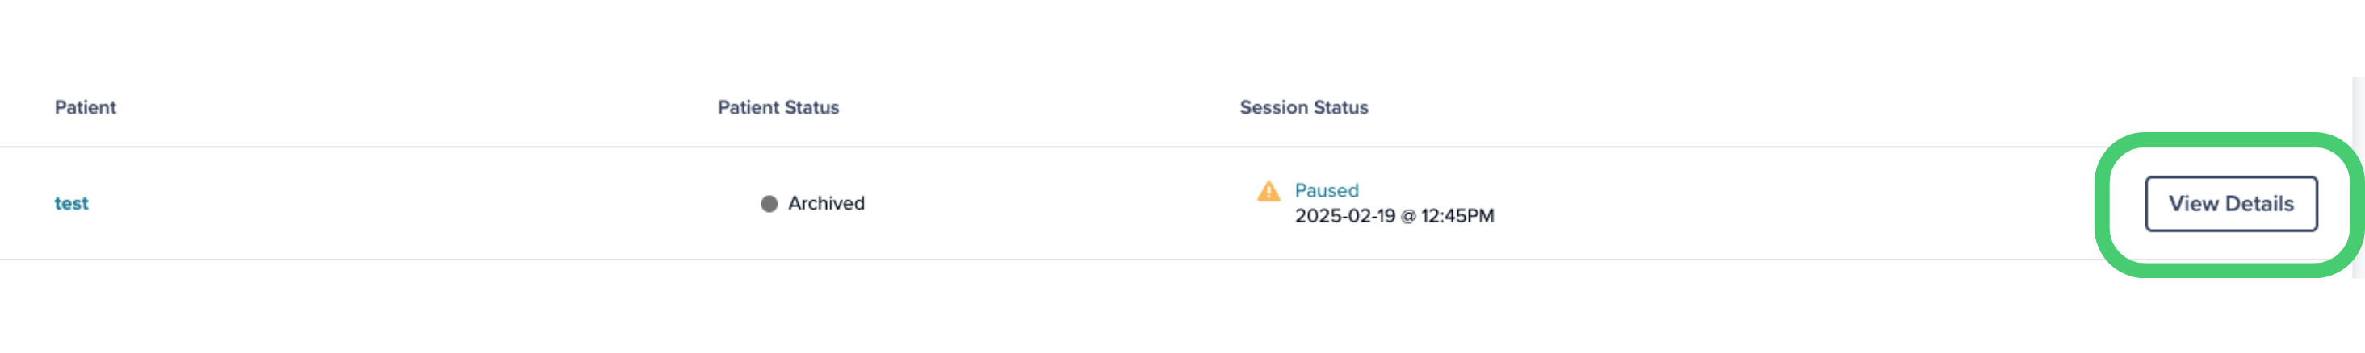This screenshot has height=353, width=2365.
Task: Click the dot icon next to Archived
Action: 769,204
